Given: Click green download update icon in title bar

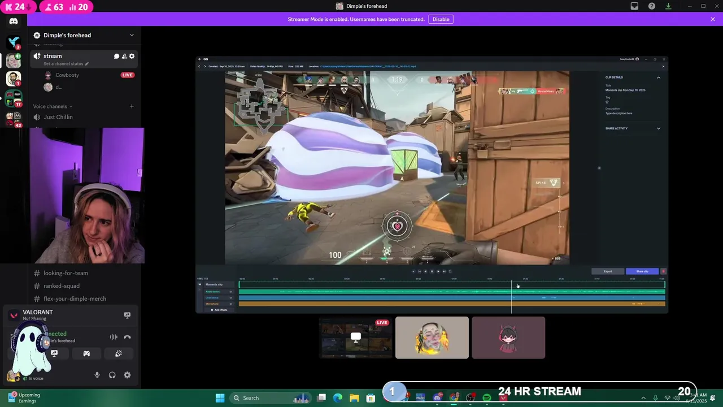Looking at the screenshot, I should pyautogui.click(x=668, y=6).
